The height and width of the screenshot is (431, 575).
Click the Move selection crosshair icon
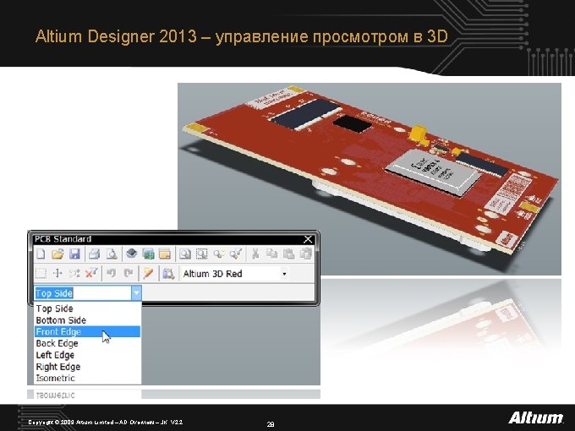(57, 274)
